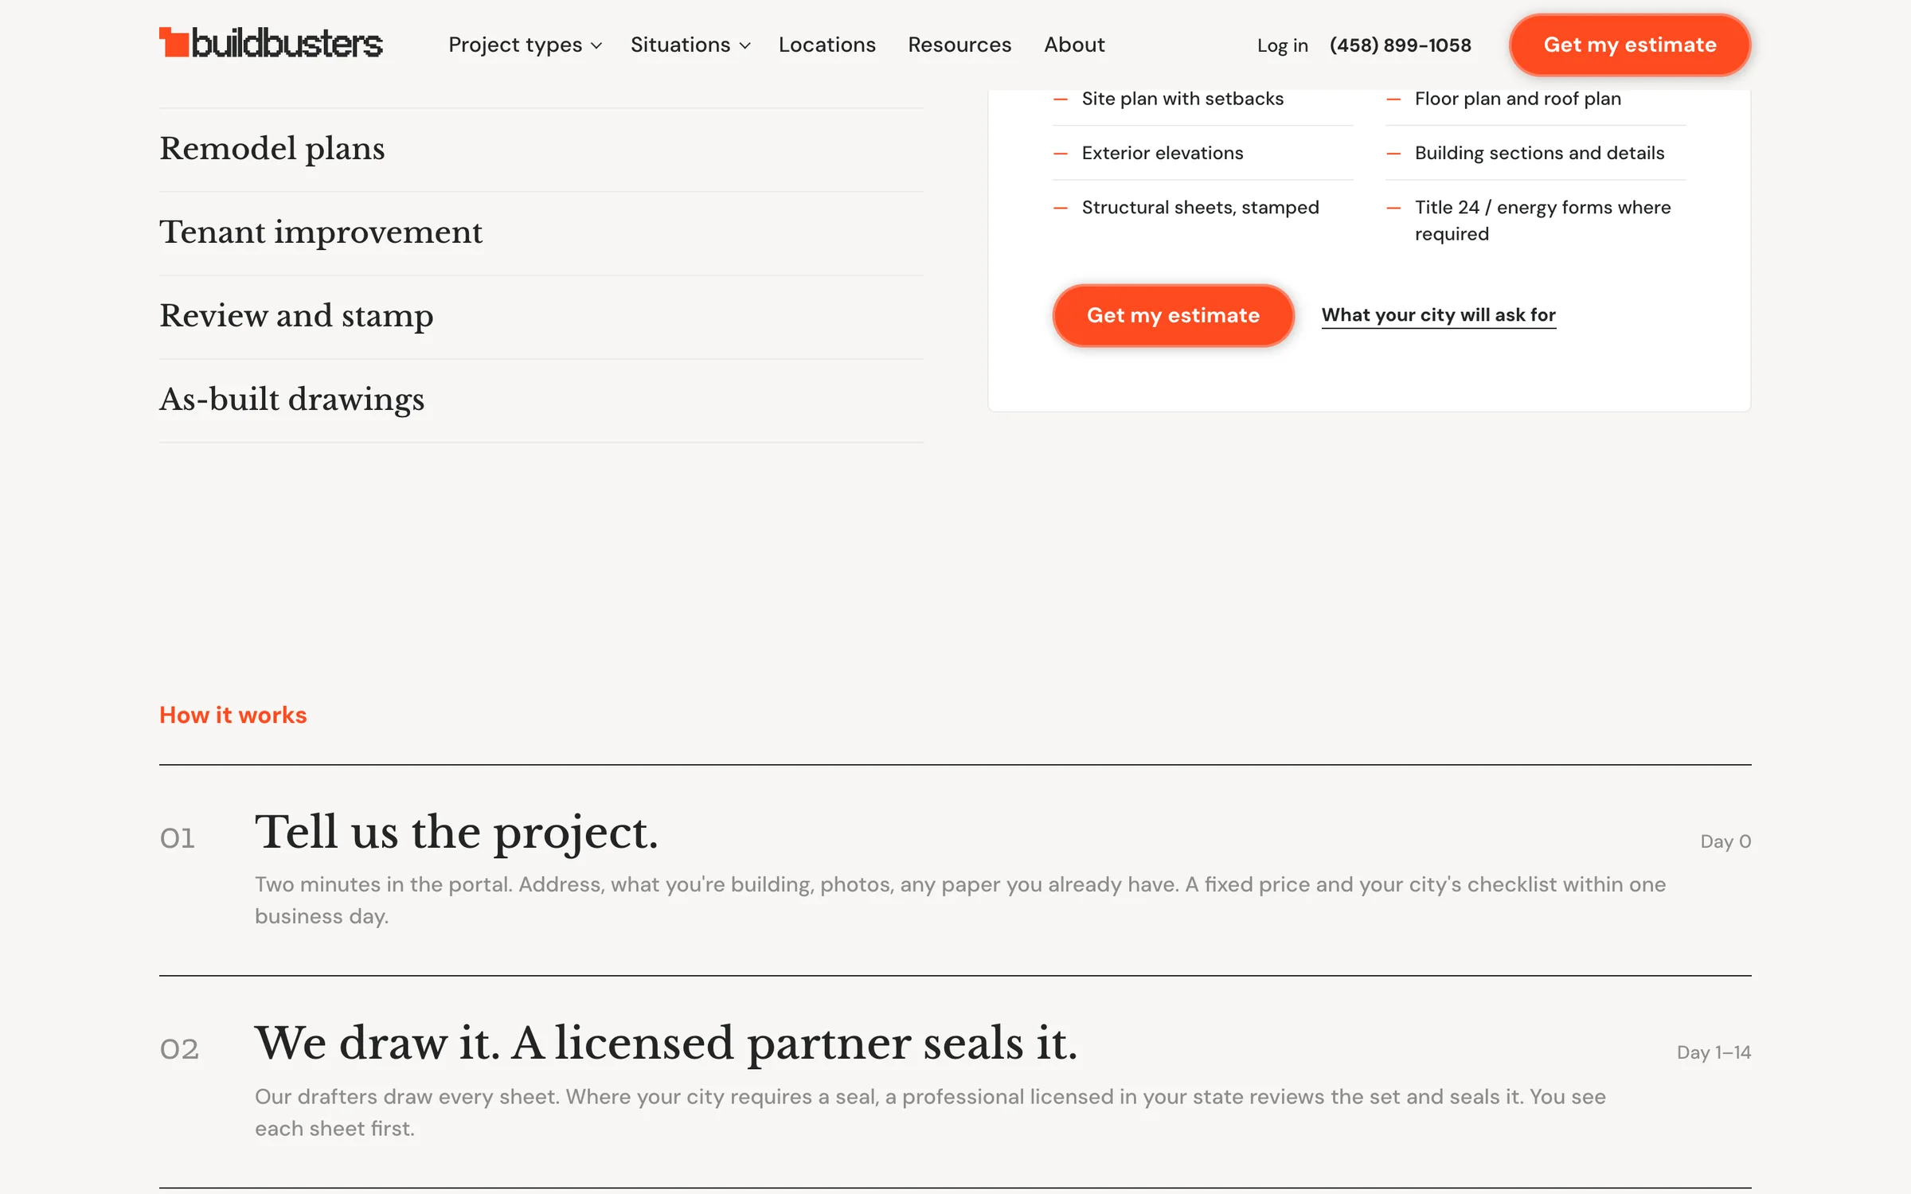Select the Remodel plans tab
The height and width of the screenshot is (1194, 1911).
coord(541,150)
